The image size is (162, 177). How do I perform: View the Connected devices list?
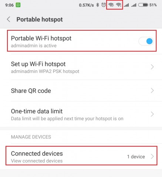[x=81, y=156]
